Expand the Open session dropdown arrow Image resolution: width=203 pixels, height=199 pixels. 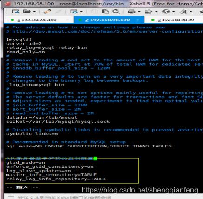(x=34, y=12)
